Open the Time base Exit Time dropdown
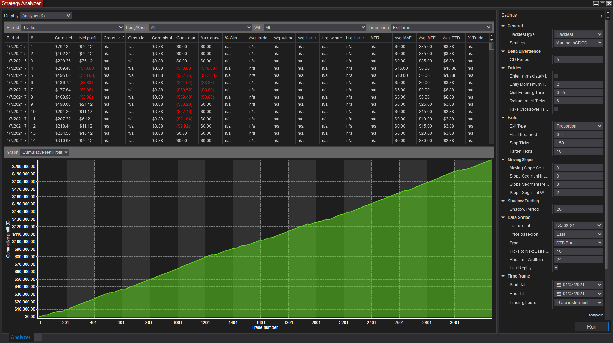The width and height of the screenshot is (613, 343). click(441, 27)
